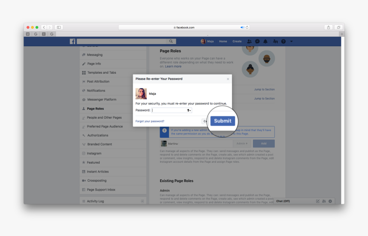Go back using Safari's back arrow
This screenshot has height=236, width=368.
(x=44, y=27)
